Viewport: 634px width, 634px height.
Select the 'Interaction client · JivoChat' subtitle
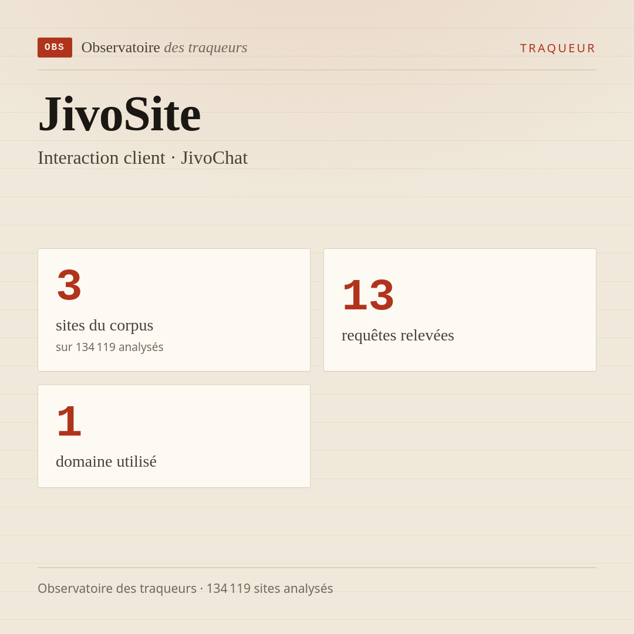[x=143, y=158]
